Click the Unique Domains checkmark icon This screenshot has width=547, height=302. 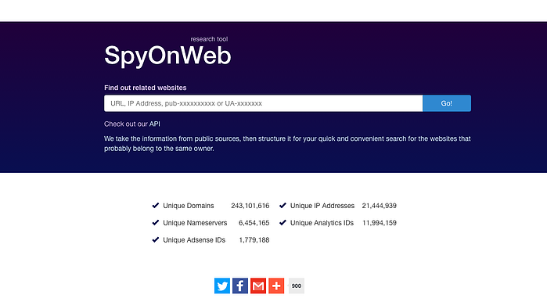click(x=156, y=206)
